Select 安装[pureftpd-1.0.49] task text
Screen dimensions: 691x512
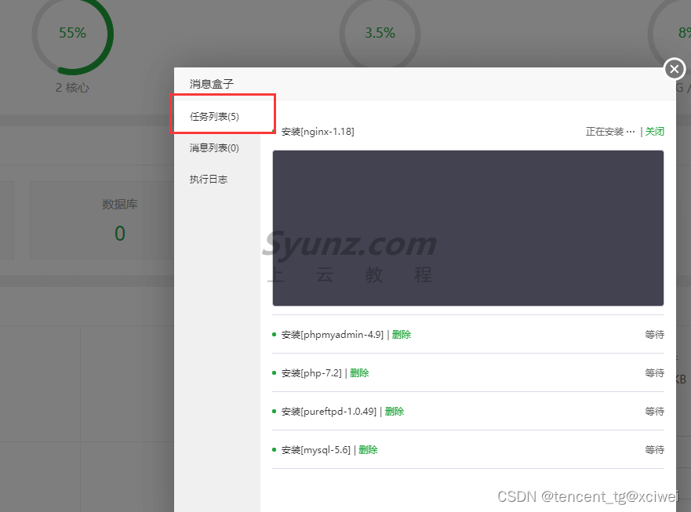coord(329,412)
